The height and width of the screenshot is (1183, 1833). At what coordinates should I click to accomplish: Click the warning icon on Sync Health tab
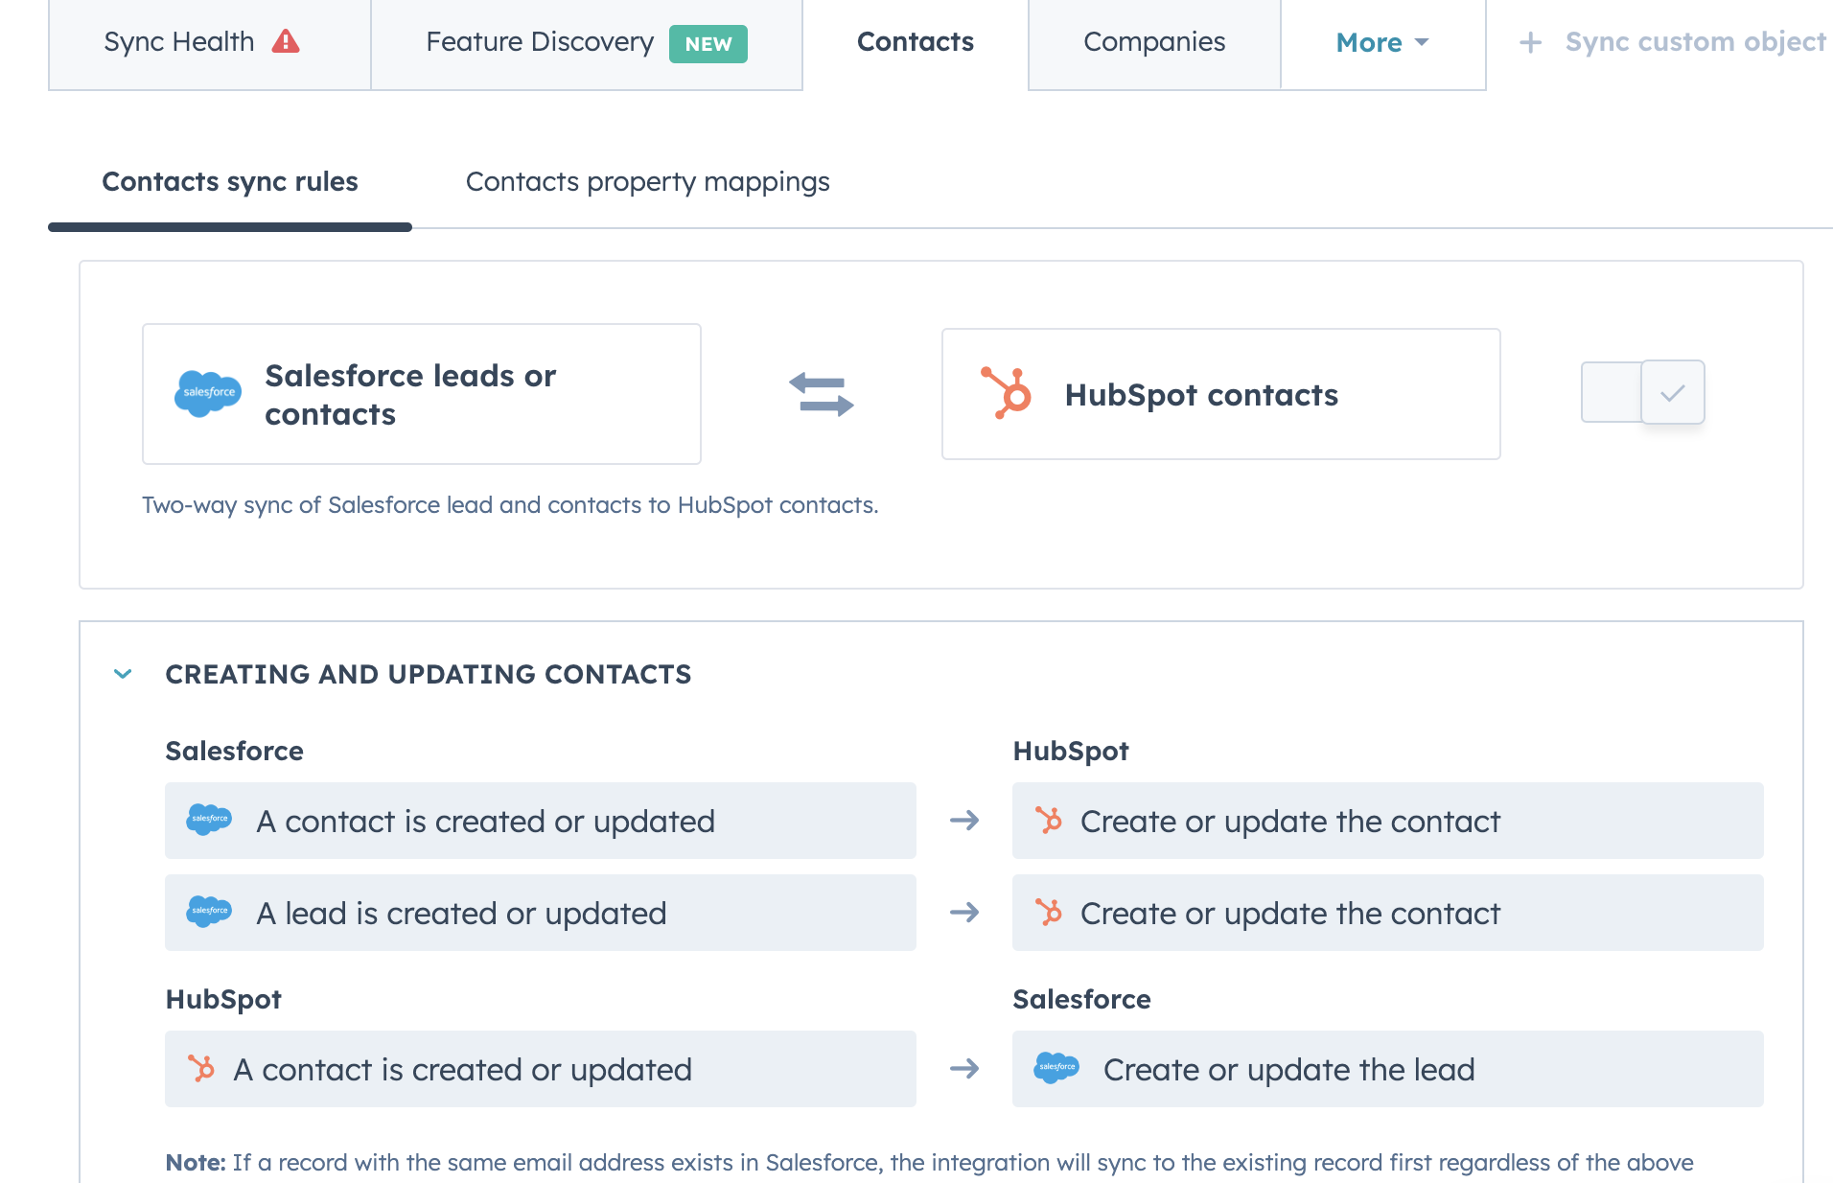(x=285, y=41)
